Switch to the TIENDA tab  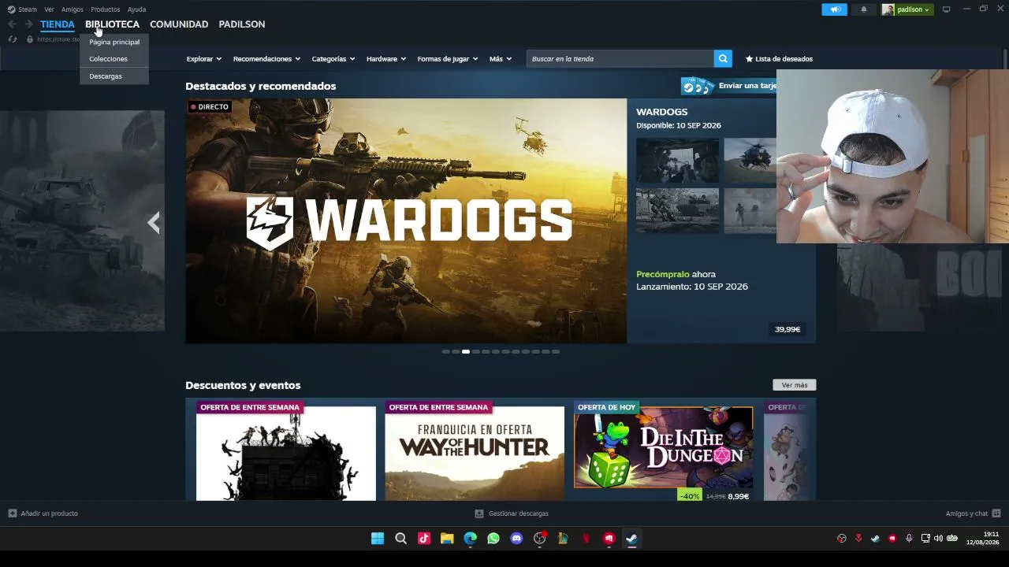58,24
